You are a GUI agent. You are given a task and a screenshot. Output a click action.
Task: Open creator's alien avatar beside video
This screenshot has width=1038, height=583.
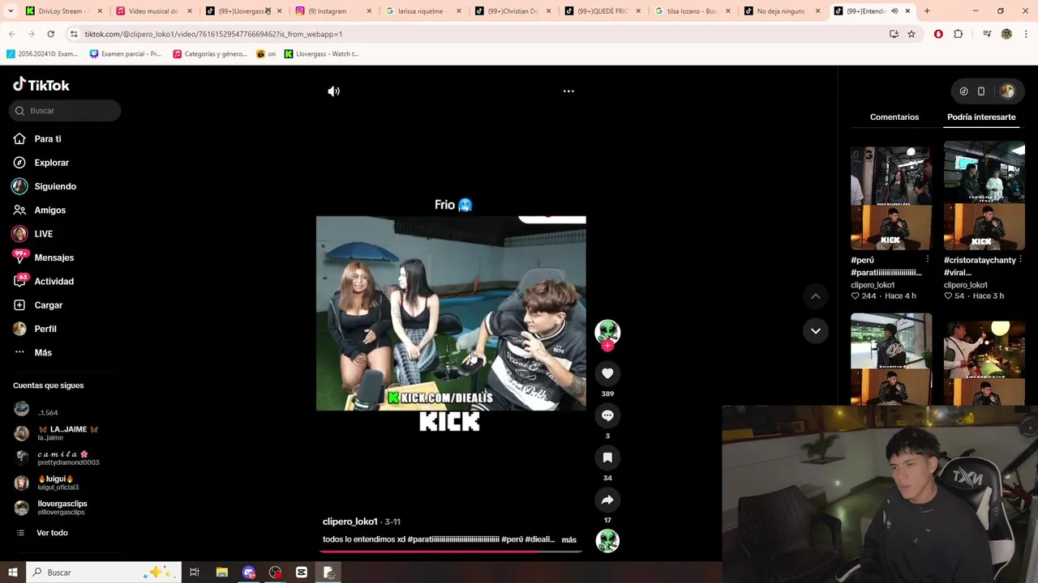(607, 331)
